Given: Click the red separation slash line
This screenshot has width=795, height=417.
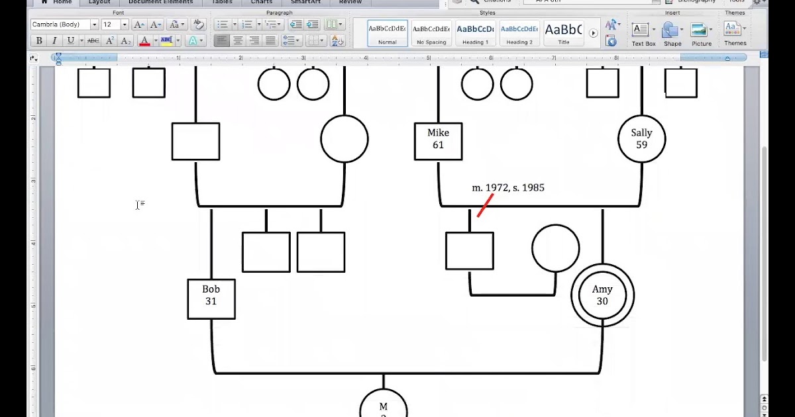Looking at the screenshot, I should click(x=486, y=205).
